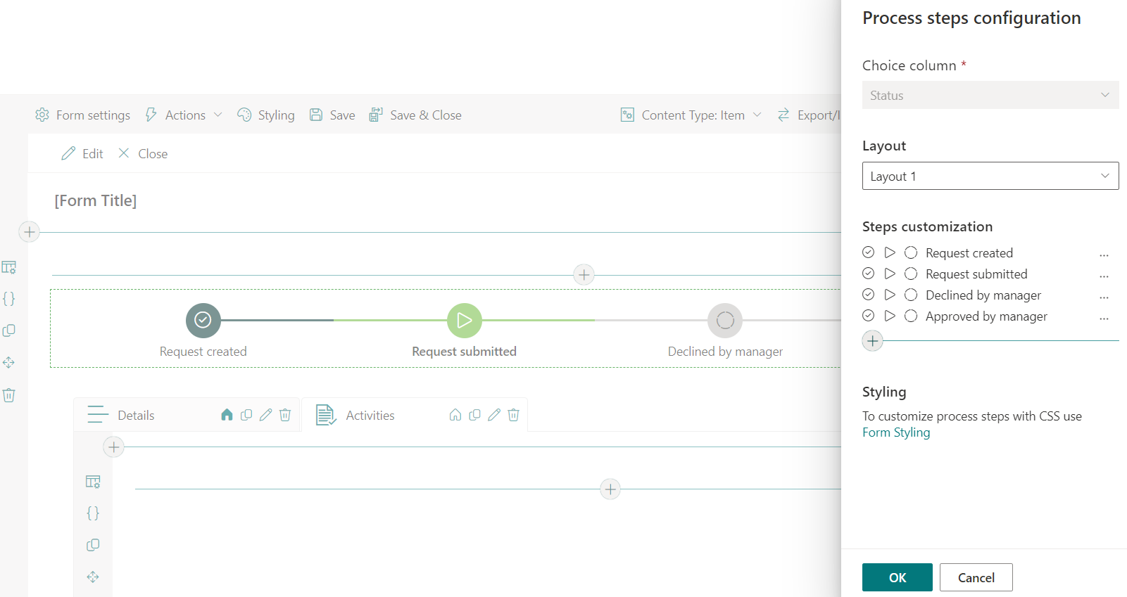Viewport: 1127px width, 597px height.
Task: Click the edit pencil icon on Details tab
Action: click(x=265, y=415)
